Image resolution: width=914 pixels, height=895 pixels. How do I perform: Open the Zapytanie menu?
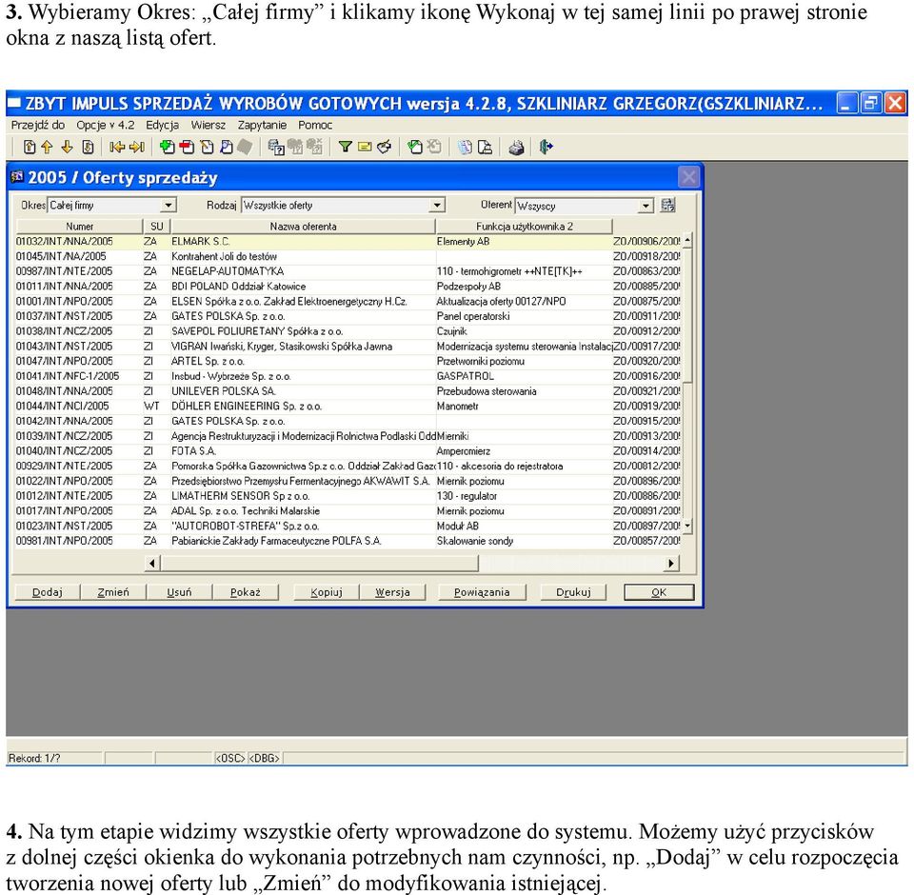pyautogui.click(x=262, y=125)
